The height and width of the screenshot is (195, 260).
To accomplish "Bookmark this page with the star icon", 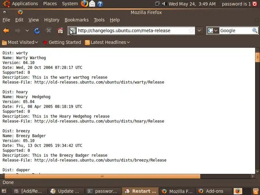I will (191, 31).
